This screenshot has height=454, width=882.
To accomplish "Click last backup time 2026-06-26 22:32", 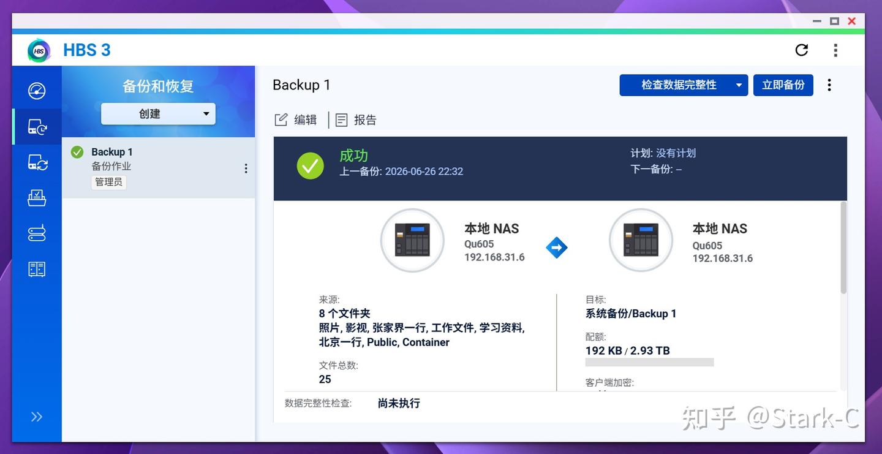I will [x=424, y=172].
